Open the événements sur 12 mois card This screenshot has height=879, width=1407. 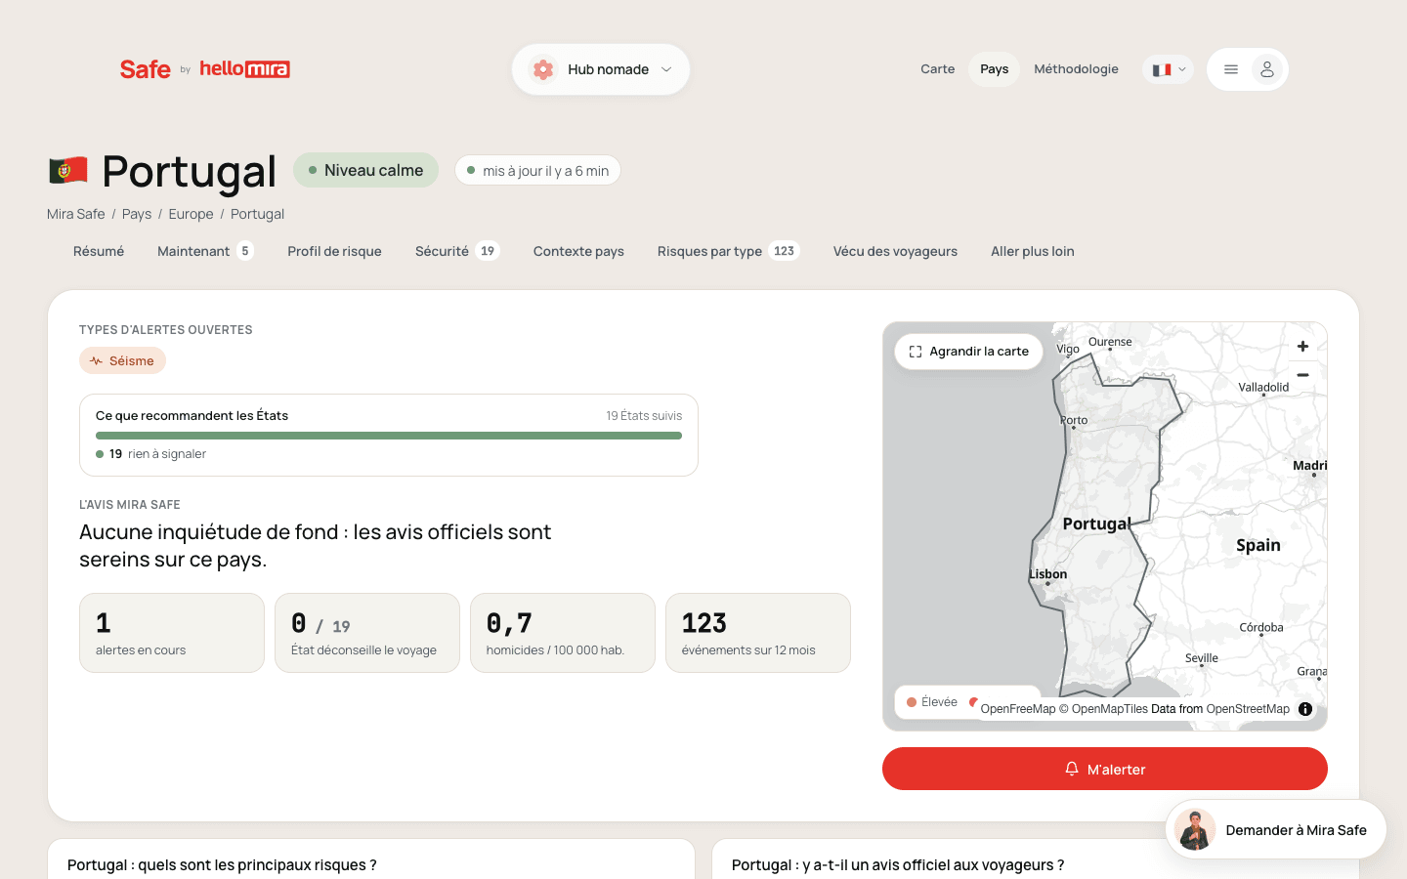coord(758,633)
